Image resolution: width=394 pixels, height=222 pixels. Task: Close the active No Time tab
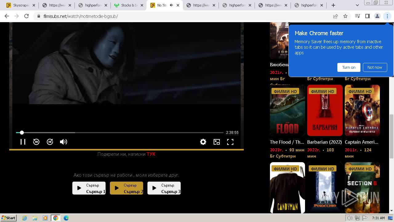[x=178, y=5]
